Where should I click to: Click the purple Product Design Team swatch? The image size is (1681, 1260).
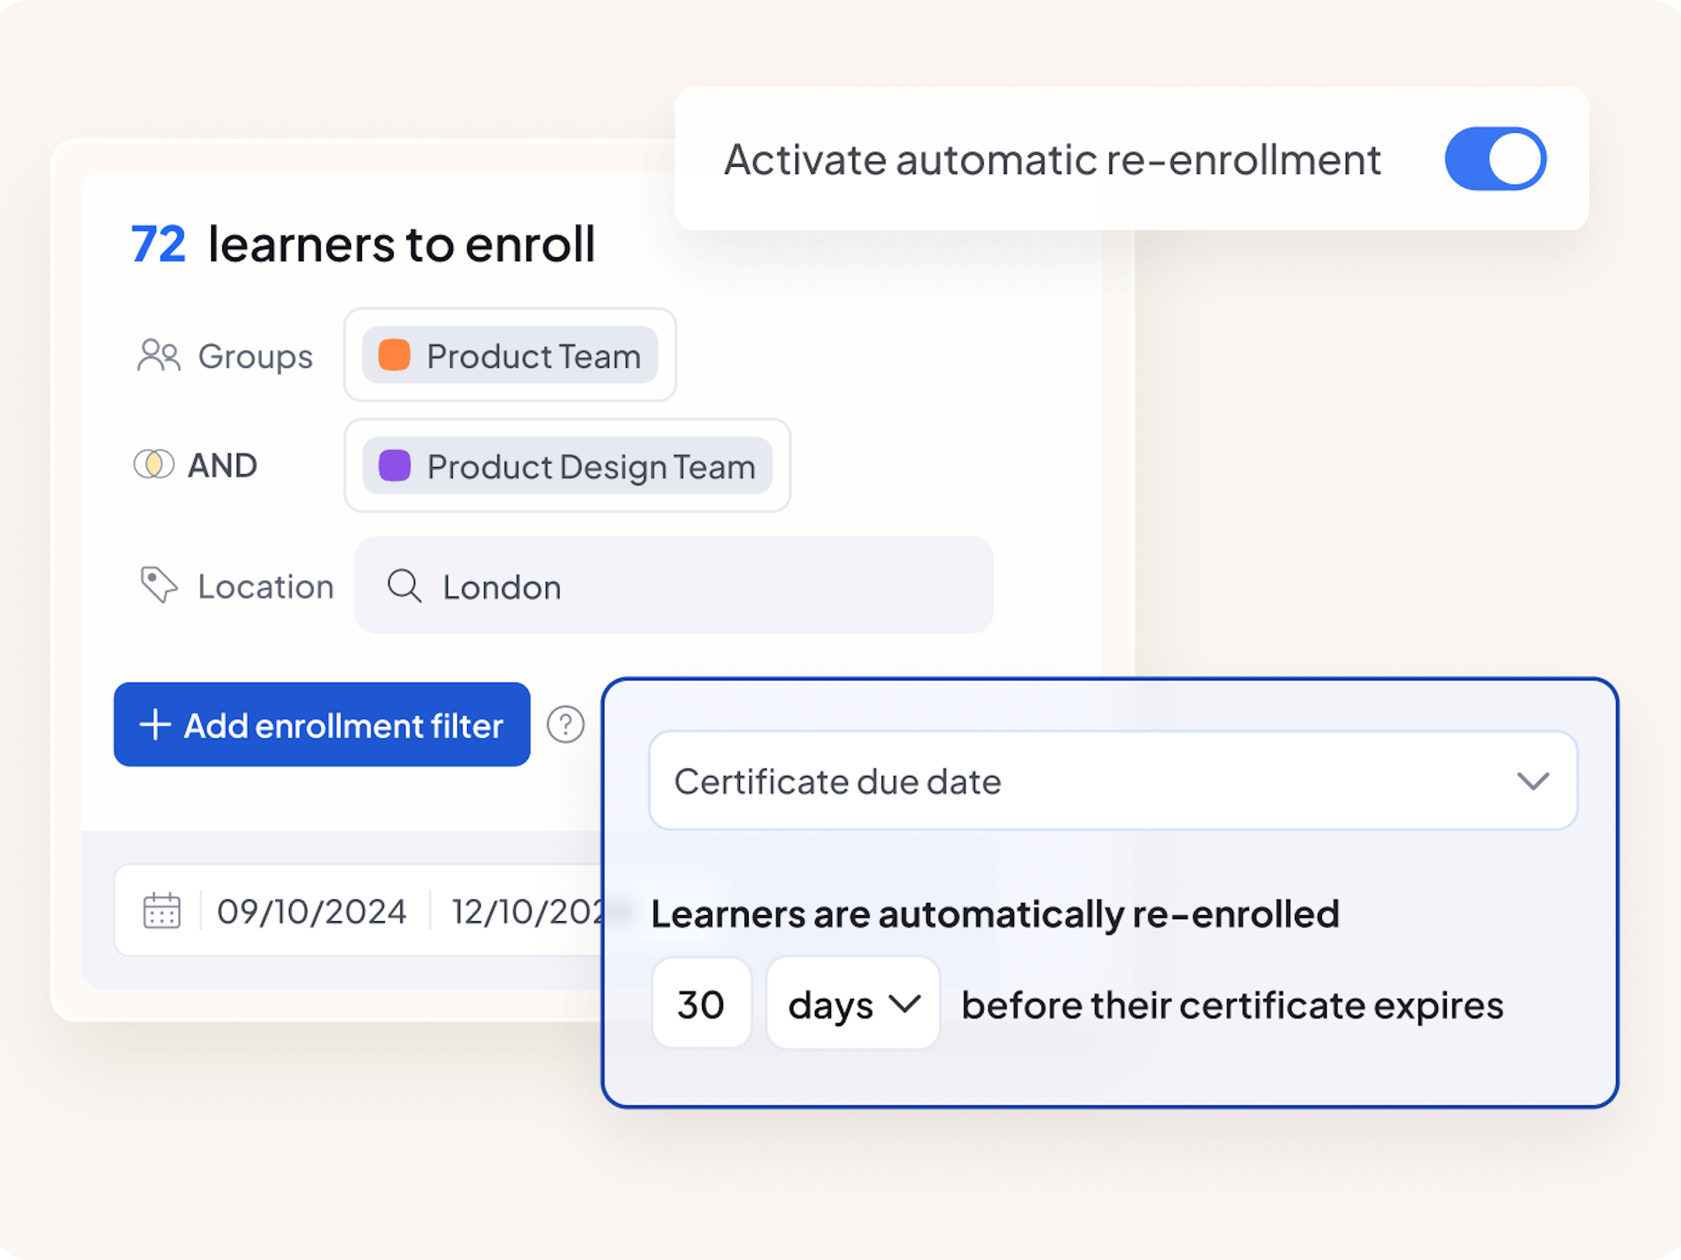394,466
